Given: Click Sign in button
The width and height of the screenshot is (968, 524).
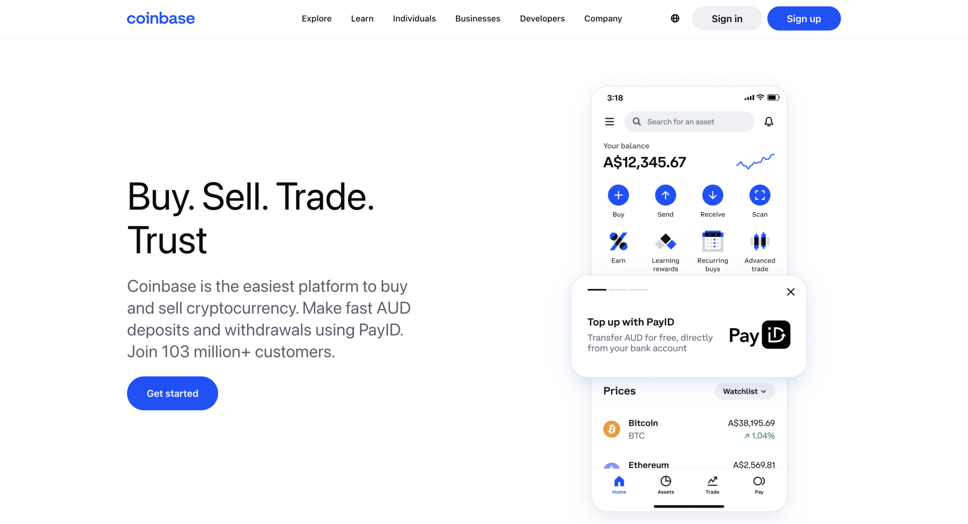Looking at the screenshot, I should click(x=726, y=18).
